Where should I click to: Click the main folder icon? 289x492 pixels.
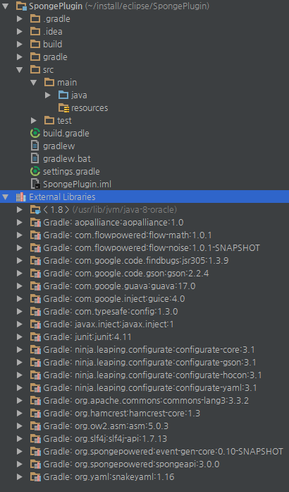(x=49, y=83)
